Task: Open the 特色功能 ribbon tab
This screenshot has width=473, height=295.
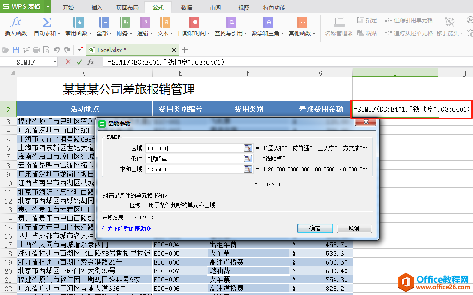Action: (274, 7)
